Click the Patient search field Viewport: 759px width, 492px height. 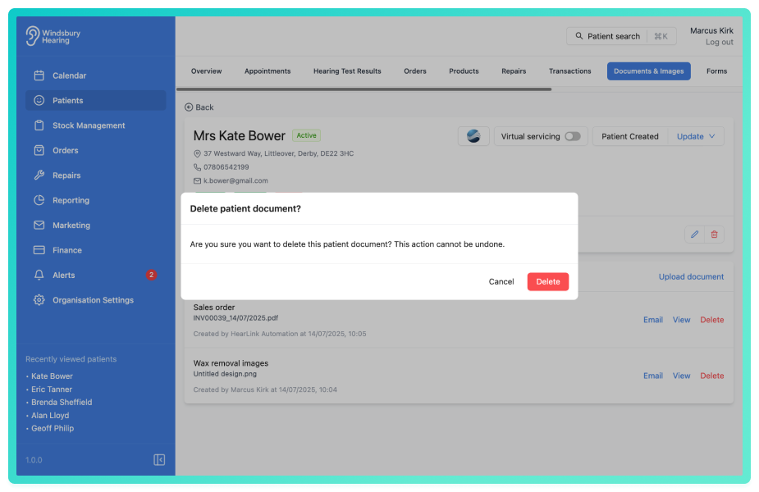click(621, 36)
